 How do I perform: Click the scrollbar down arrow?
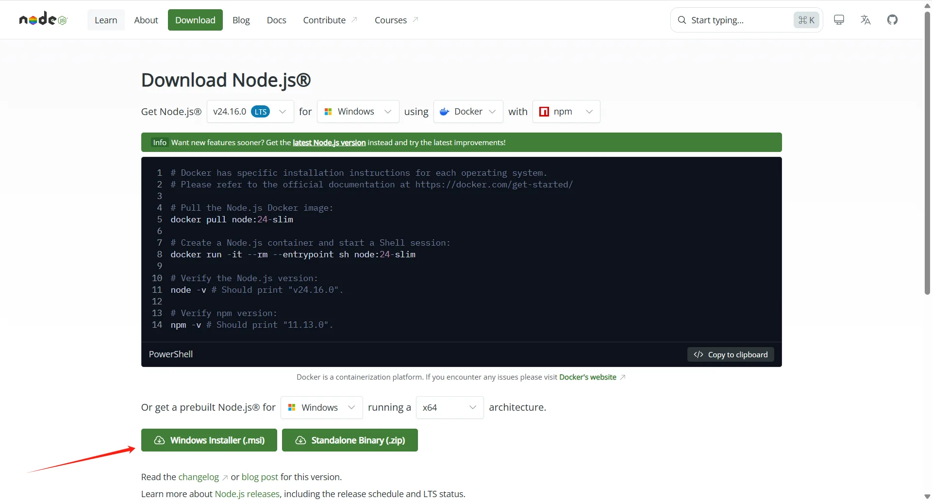(x=927, y=496)
